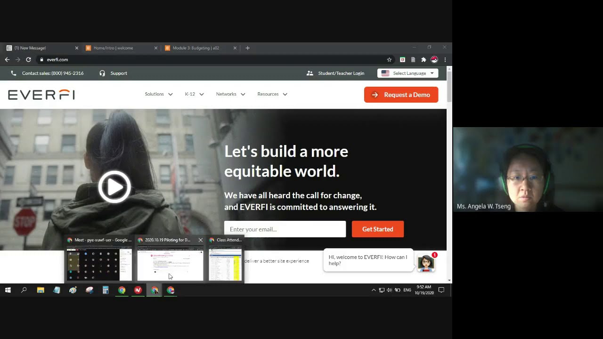Viewport: 603px width, 339px height.
Task: Bookmark this page with the star icon
Action: 389,60
